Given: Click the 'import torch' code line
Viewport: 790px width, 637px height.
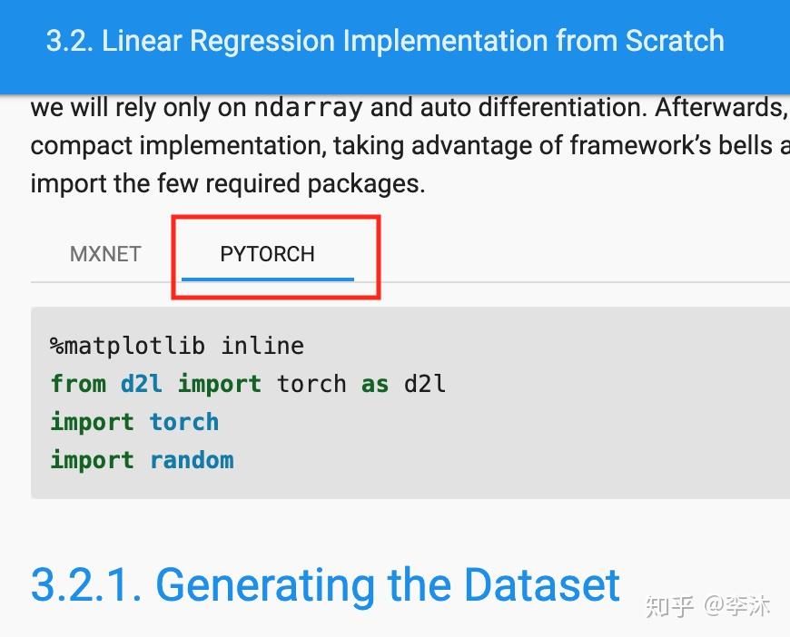Looking at the screenshot, I should (x=134, y=422).
